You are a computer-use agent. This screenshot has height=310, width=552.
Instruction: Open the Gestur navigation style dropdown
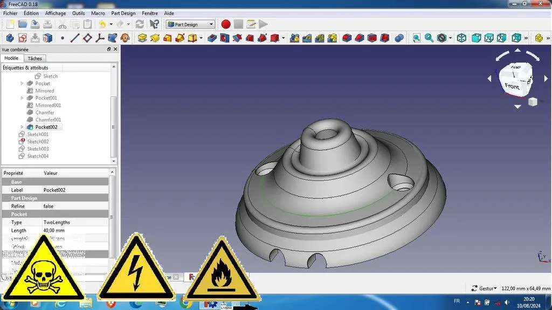[484, 288]
